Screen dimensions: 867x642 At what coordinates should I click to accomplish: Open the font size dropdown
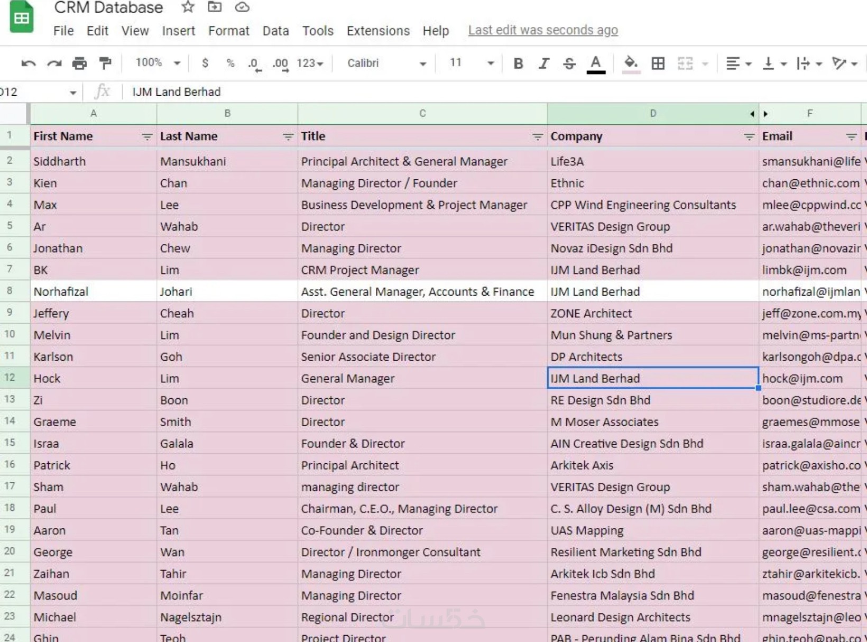point(471,63)
